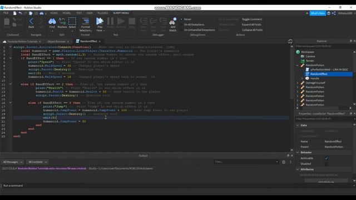Click the Stop square icon
The width and height of the screenshot is (356, 200).
coord(132,21)
